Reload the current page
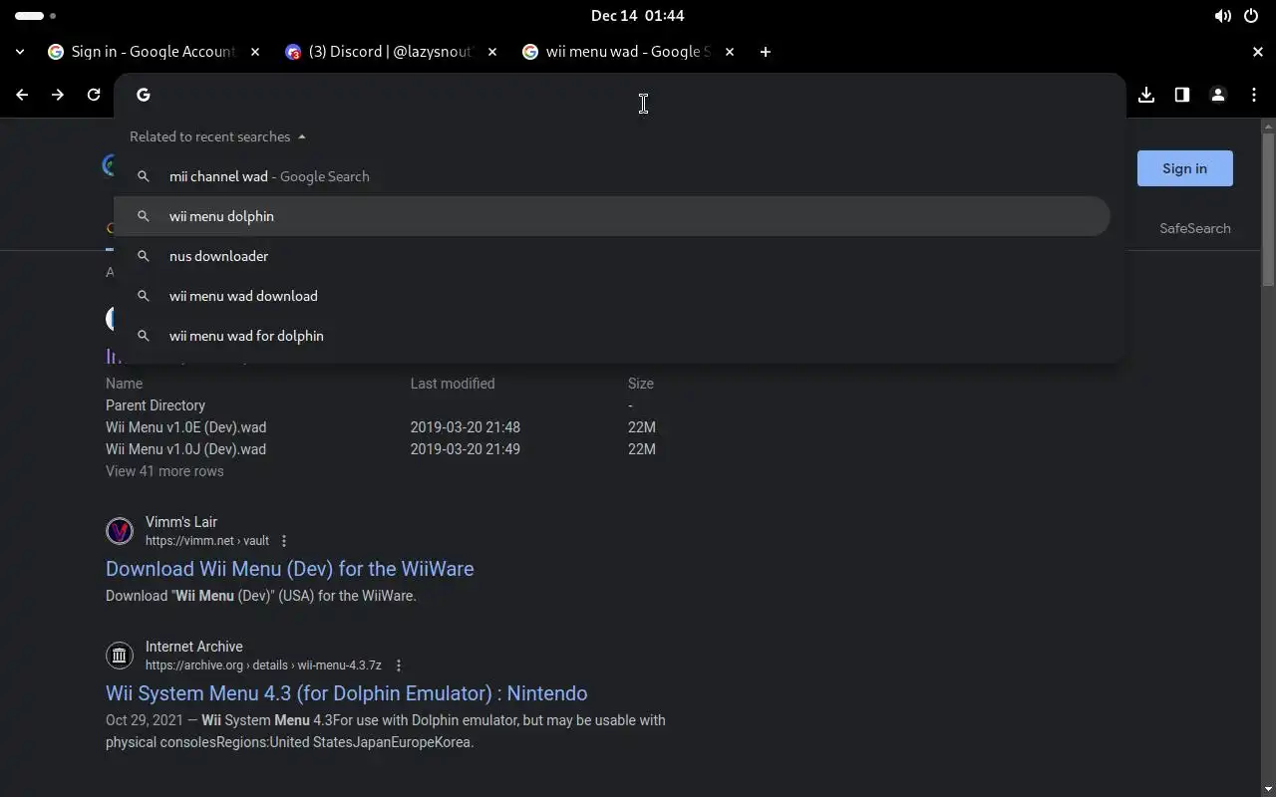This screenshot has height=797, width=1276. click(94, 95)
